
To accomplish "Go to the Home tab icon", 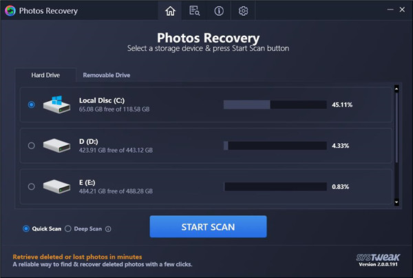I will click(170, 11).
